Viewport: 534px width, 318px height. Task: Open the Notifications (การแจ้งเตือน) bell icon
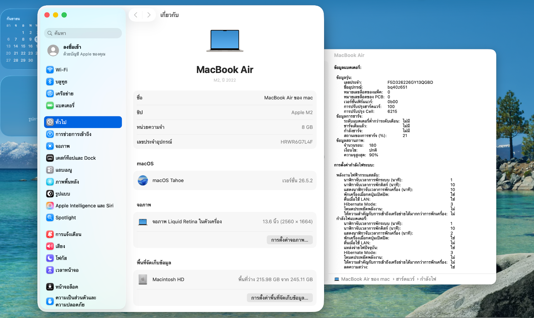pyautogui.click(x=50, y=234)
